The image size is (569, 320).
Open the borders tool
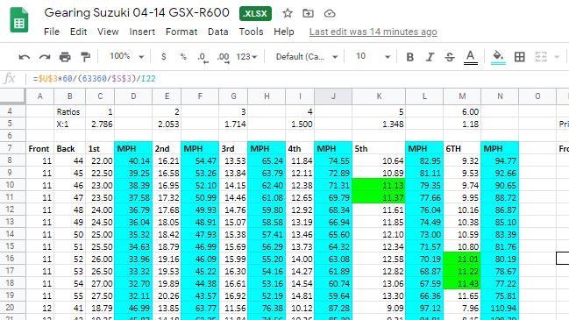tap(520, 57)
